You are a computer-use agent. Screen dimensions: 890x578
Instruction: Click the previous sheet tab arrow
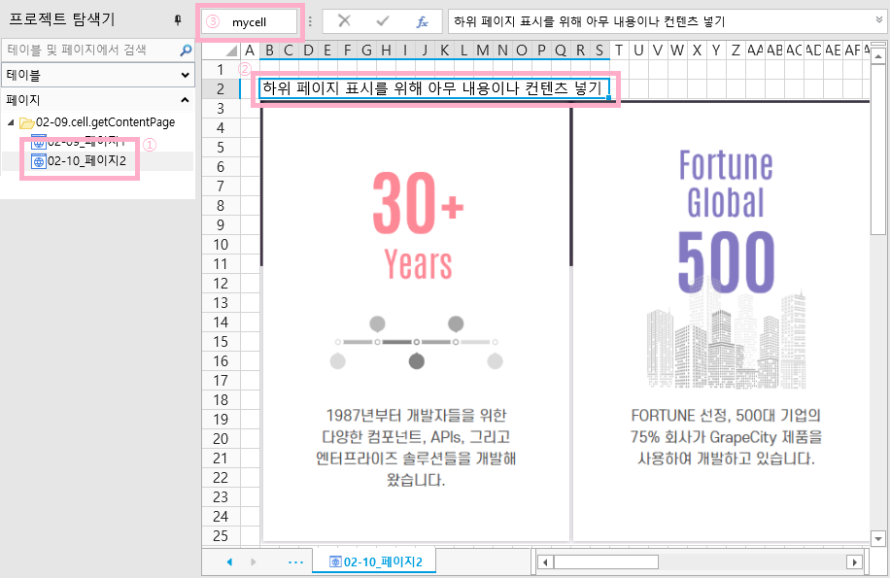click(229, 561)
